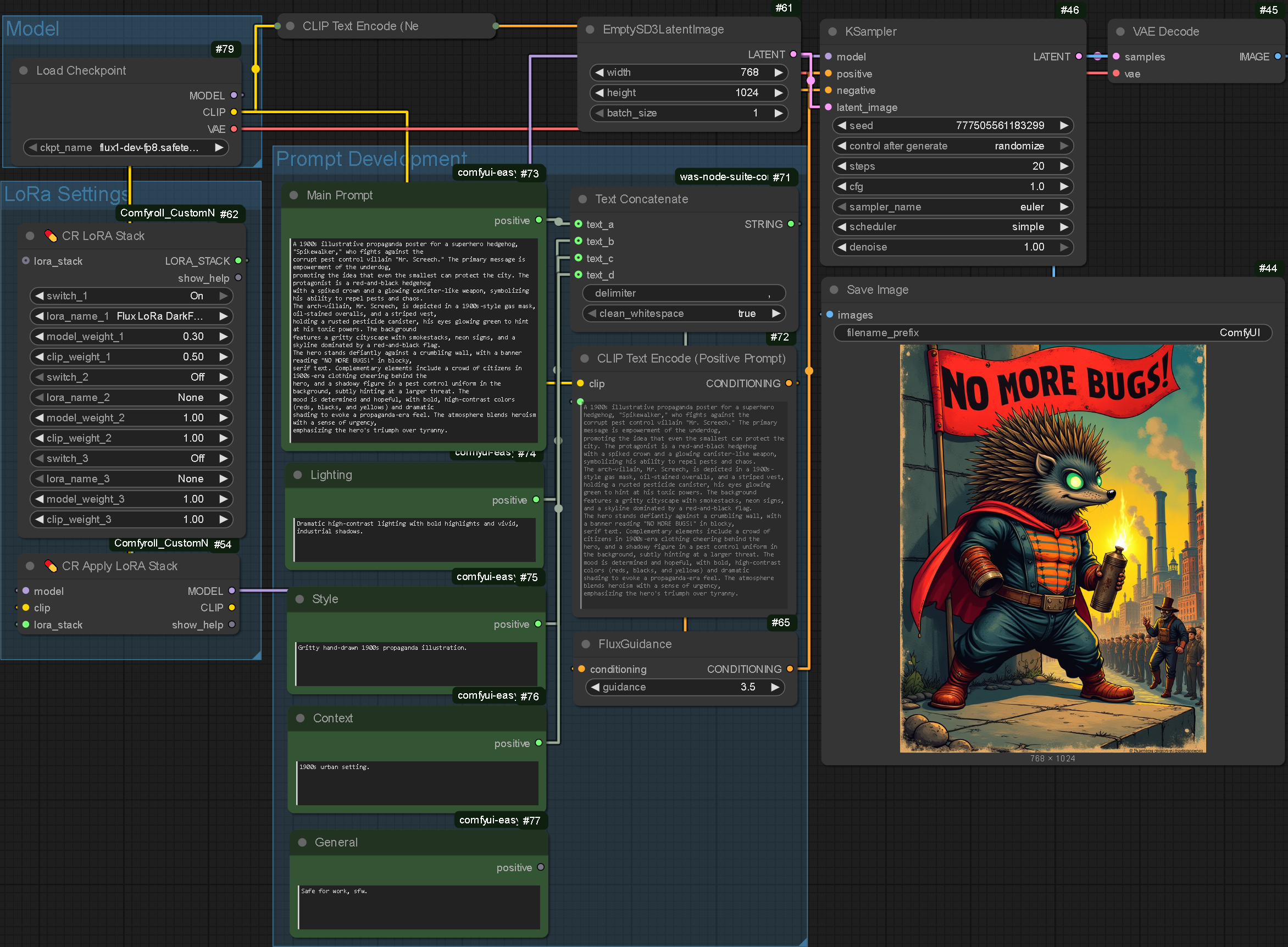
Task: Click the LATENT output socket on KSampler
Action: [x=1079, y=56]
